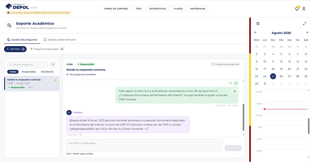Select August 1 in calendar
The height and width of the screenshot is (162, 311).
click(x=306, y=47)
